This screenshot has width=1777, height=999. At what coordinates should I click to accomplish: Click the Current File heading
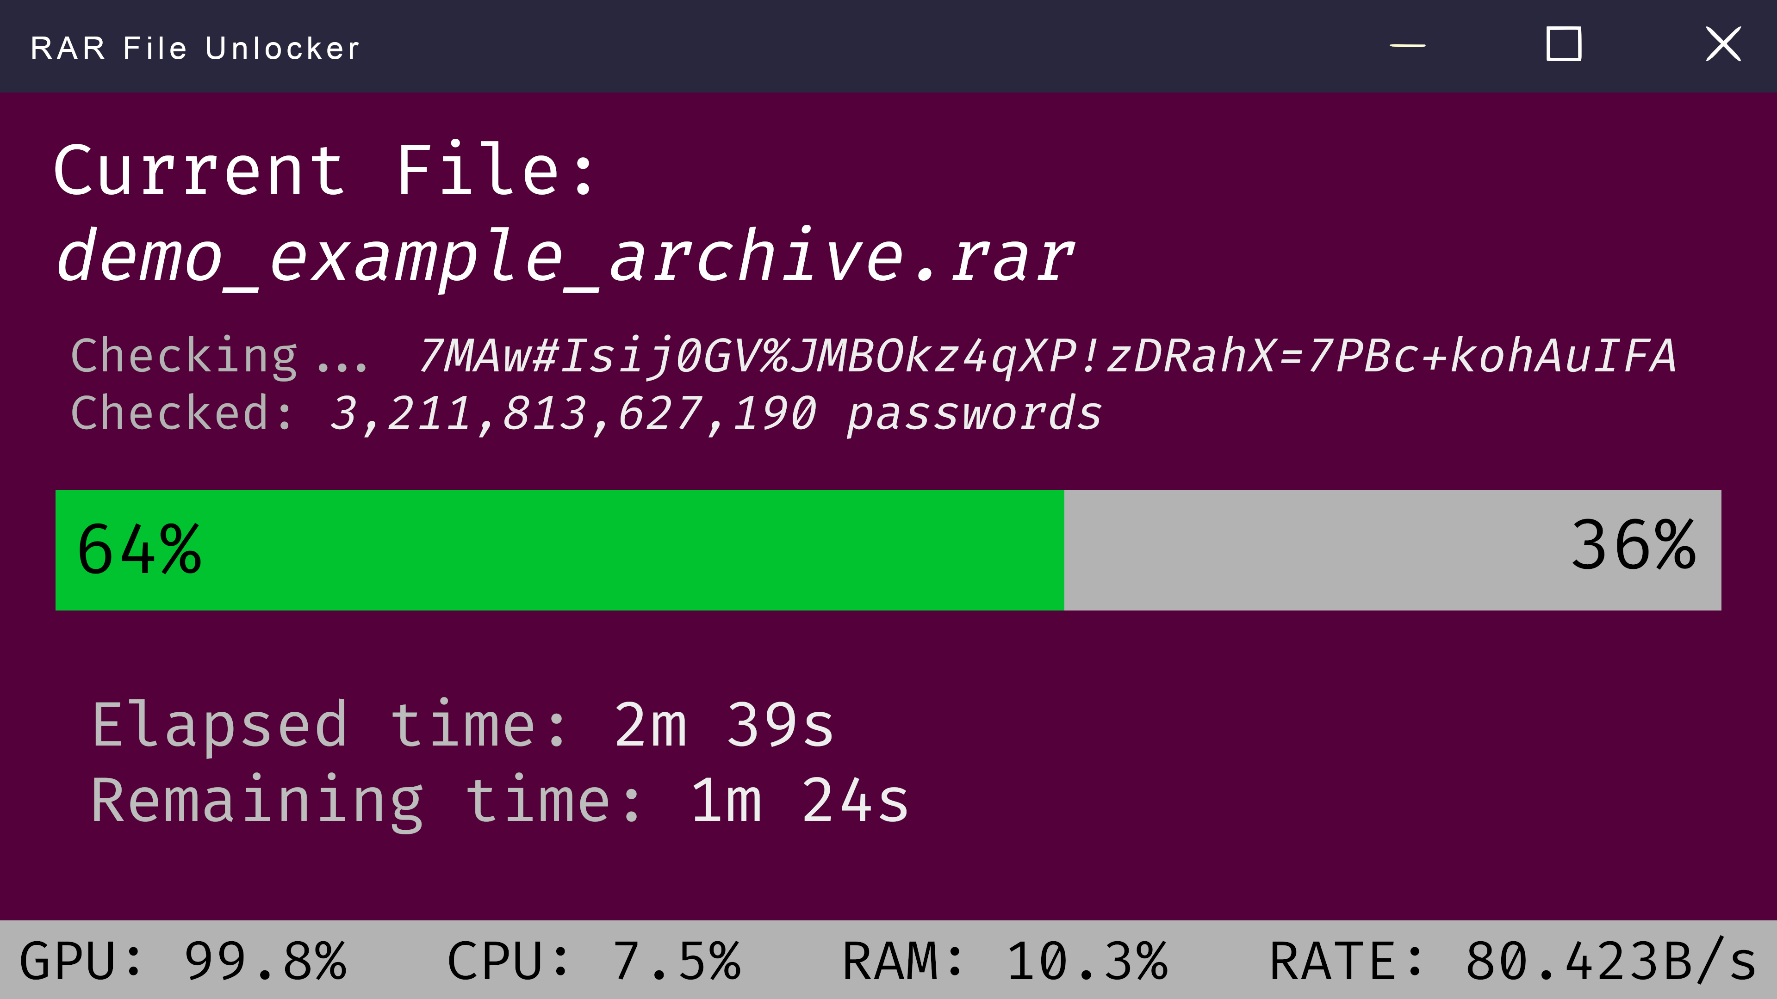[x=324, y=170]
